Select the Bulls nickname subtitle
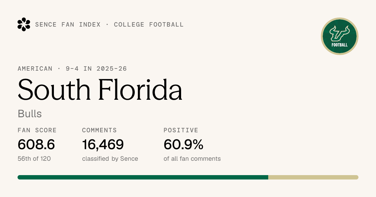Screen dimensions: 376x197 tap(30, 114)
